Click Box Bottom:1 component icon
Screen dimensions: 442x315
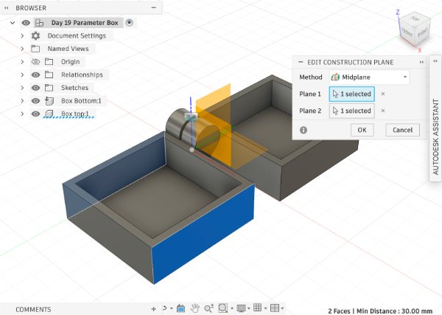49,101
